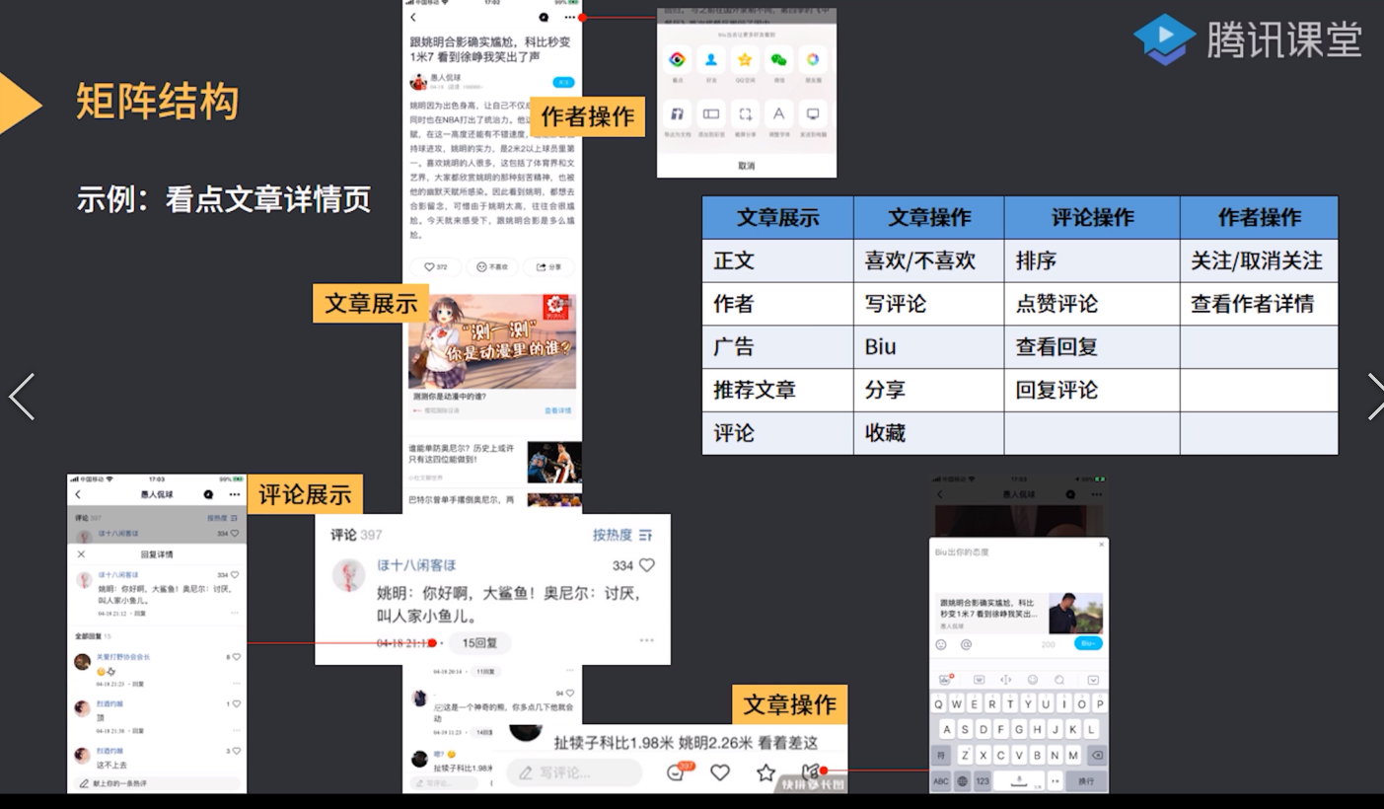Open three-dot options on the enlarged comment

click(646, 640)
